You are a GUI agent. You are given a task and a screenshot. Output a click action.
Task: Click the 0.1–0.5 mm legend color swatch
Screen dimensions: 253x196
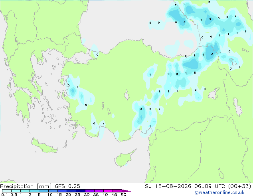point(7,191)
